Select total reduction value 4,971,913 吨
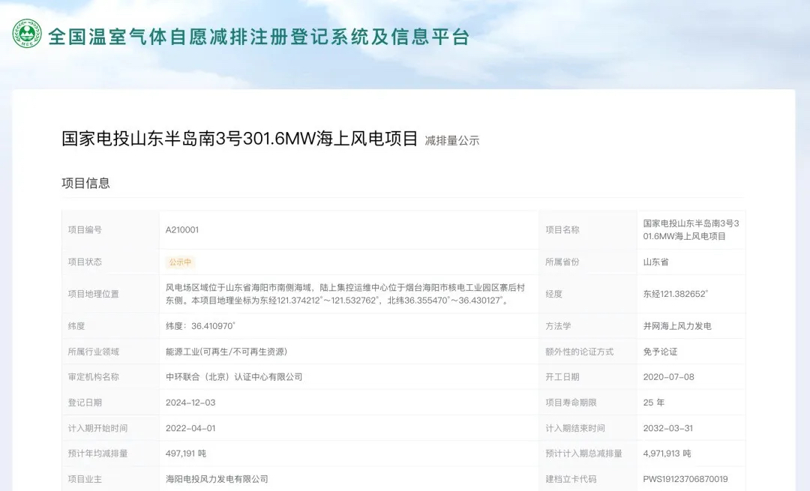Viewport: 810px width, 491px height. pyautogui.click(x=667, y=454)
